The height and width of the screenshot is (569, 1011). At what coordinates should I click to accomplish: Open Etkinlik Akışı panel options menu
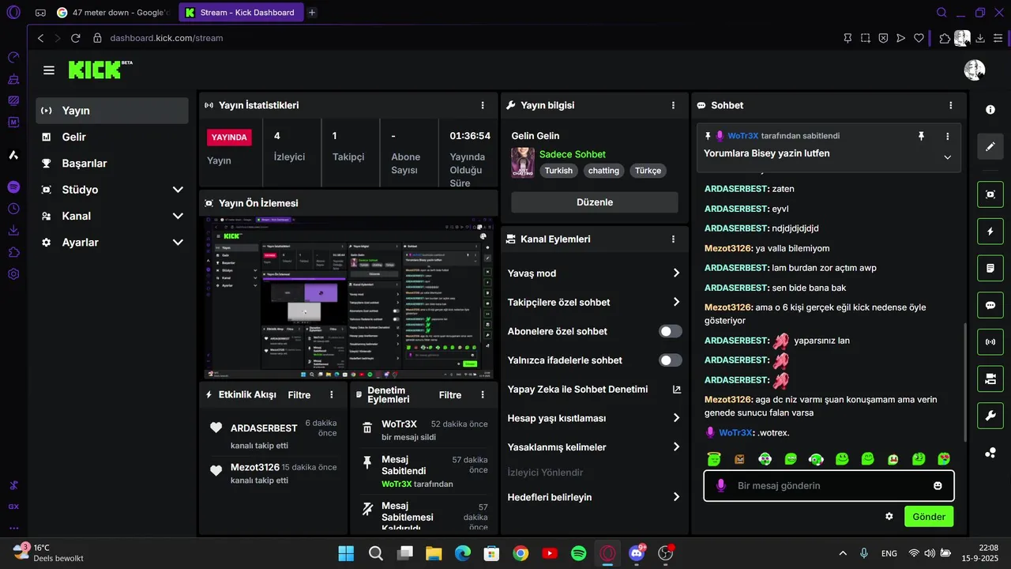(332, 394)
